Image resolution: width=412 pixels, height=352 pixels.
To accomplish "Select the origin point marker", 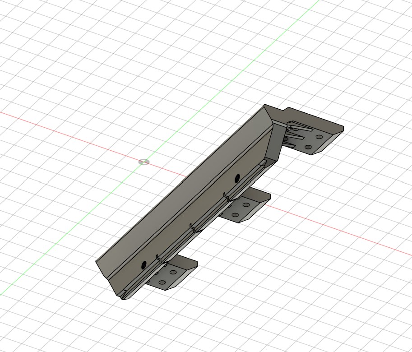I will click(144, 162).
